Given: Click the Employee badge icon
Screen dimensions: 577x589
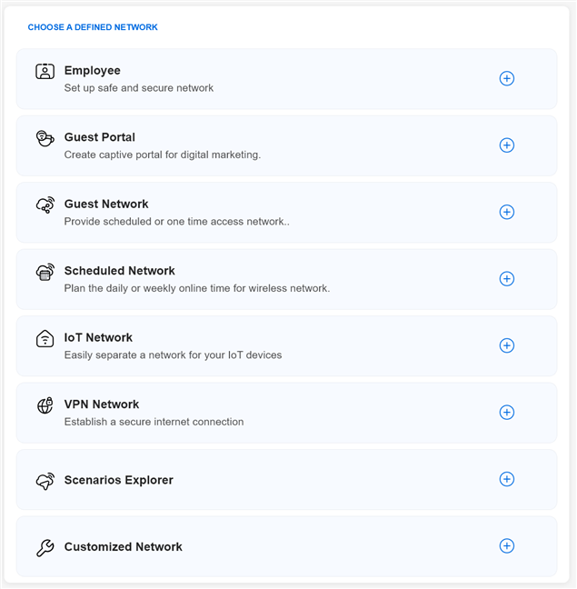Looking at the screenshot, I should [x=45, y=71].
